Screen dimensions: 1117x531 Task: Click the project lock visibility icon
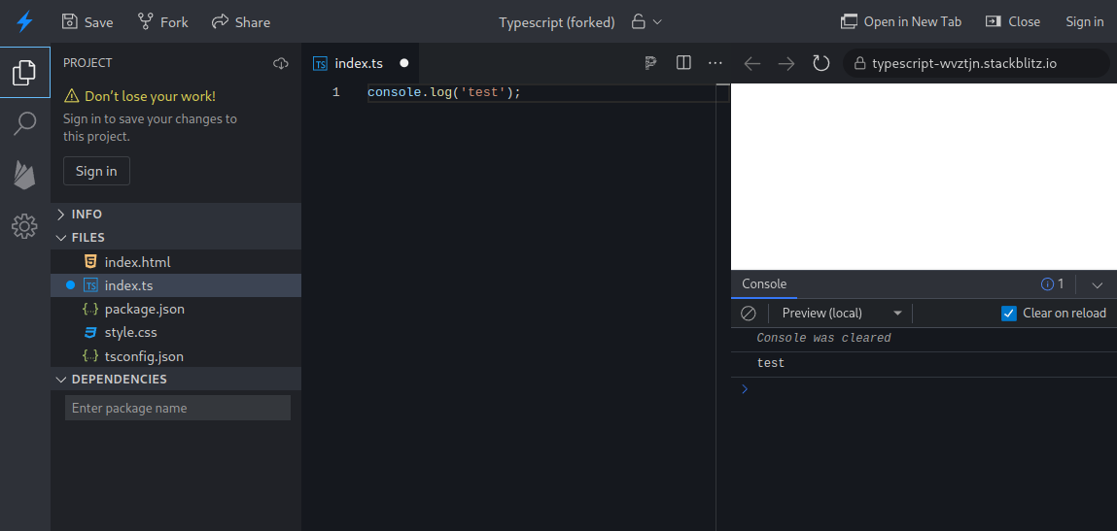[639, 22]
